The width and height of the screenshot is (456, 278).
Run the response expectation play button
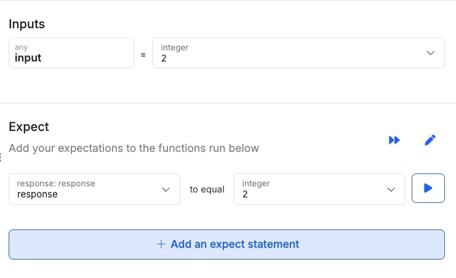point(428,189)
